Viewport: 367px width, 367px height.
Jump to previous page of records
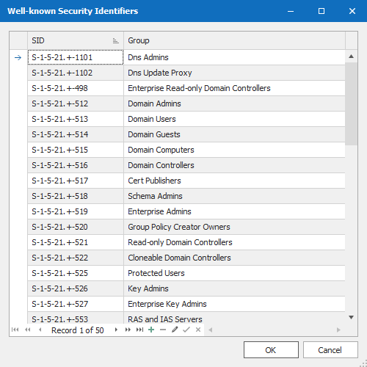(x=28, y=330)
